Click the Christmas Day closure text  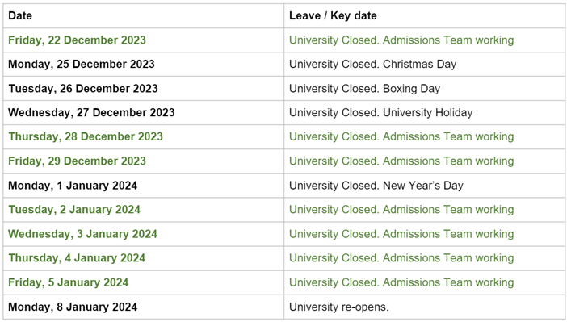click(372, 64)
